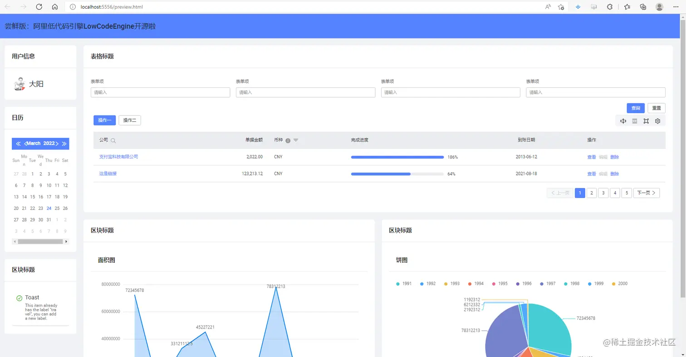Go to next month in calendar
The image size is (686, 357).
click(x=57, y=144)
